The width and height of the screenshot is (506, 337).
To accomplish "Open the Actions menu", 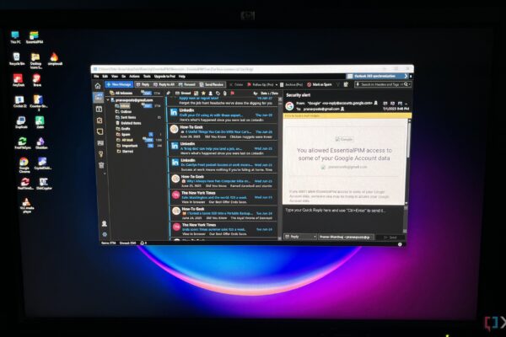I will (134, 77).
